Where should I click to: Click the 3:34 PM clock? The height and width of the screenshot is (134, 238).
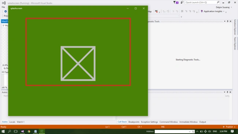(223, 131)
